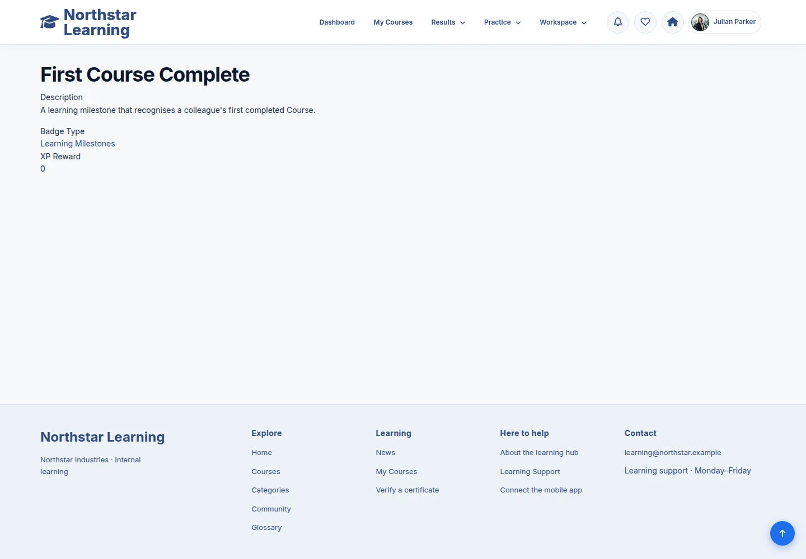Click the Explore footer column heading
Image resolution: width=806 pixels, height=559 pixels.
[x=266, y=433]
